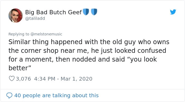Open '40 people are talking about this'
The height and width of the screenshot is (102, 185).
(56, 95)
